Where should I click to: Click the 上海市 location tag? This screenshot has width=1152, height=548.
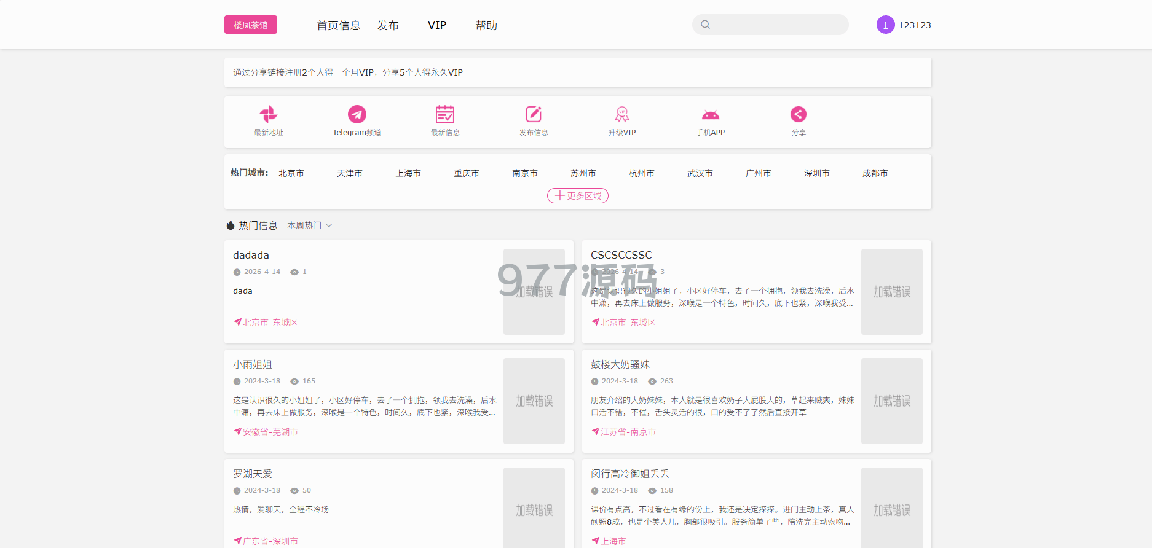tap(609, 541)
